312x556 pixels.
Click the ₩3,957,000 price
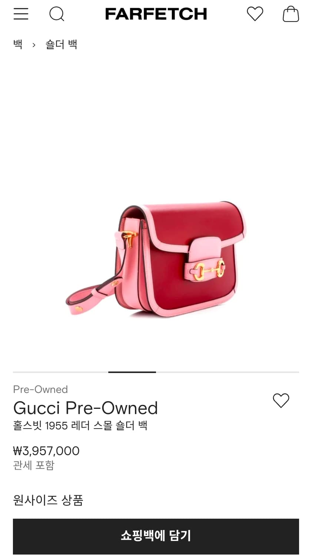point(46,451)
